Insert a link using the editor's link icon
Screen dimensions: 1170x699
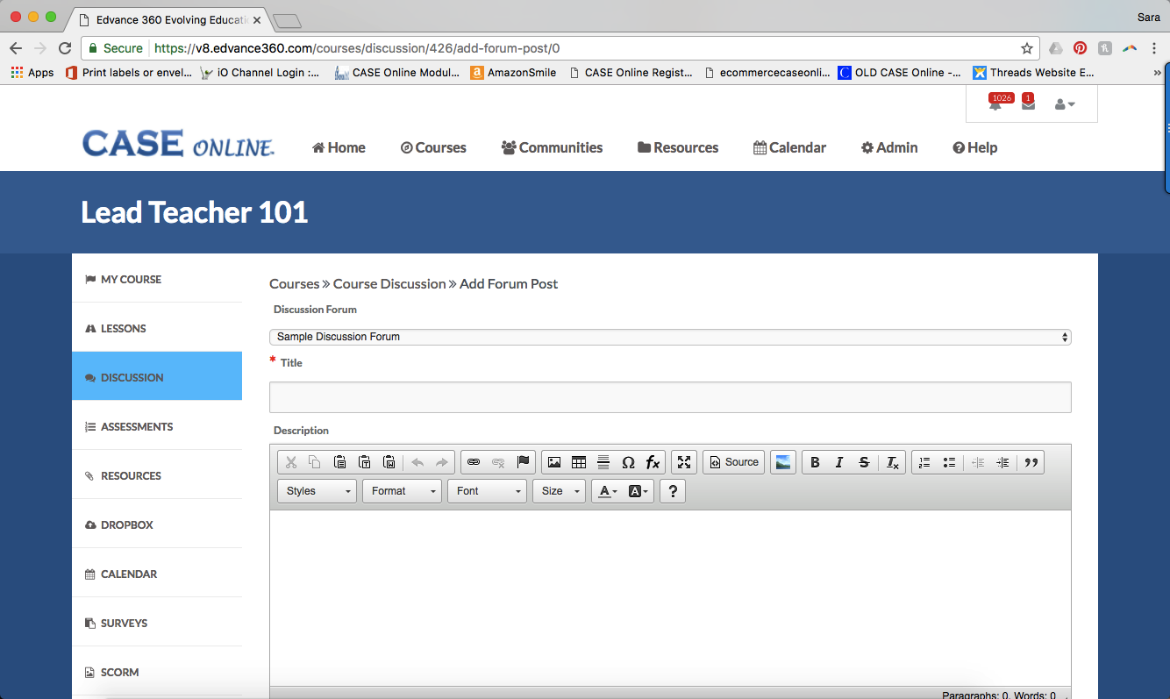tap(474, 462)
